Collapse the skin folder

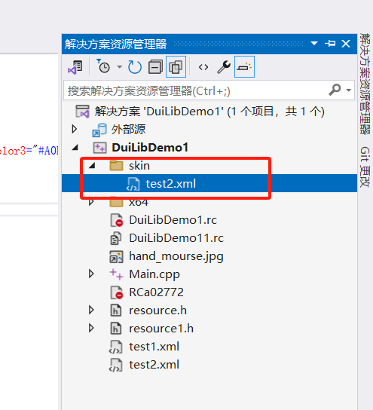(92, 166)
